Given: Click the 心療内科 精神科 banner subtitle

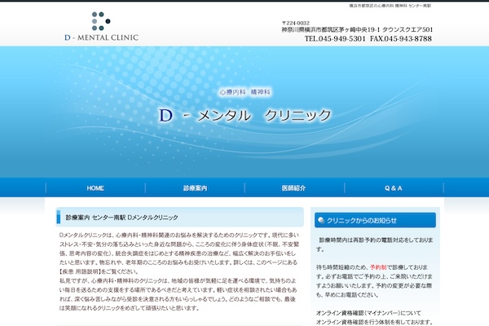Looking at the screenshot, I should pos(244,92).
